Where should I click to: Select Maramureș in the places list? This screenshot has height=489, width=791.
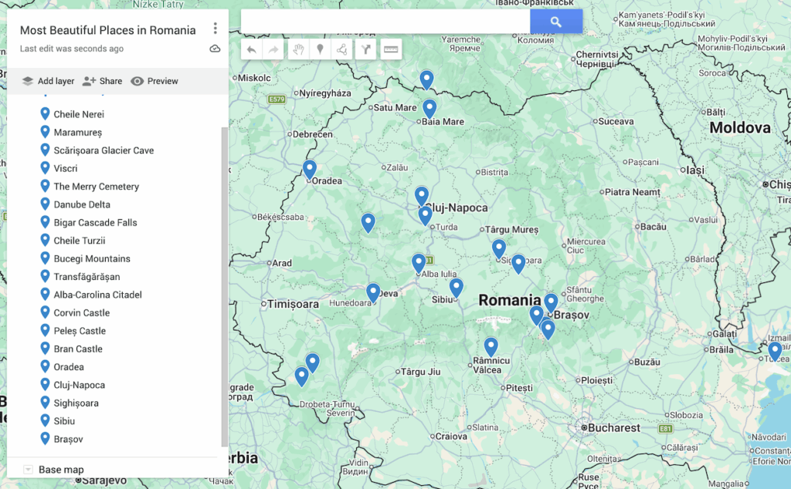pos(78,133)
